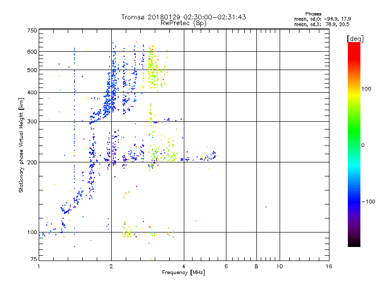The width and height of the screenshot is (387, 290).
Task: Click the y-axis tick label '75'
Action: coord(34,259)
